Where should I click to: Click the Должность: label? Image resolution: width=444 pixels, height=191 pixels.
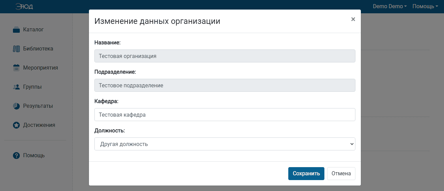(x=110, y=131)
